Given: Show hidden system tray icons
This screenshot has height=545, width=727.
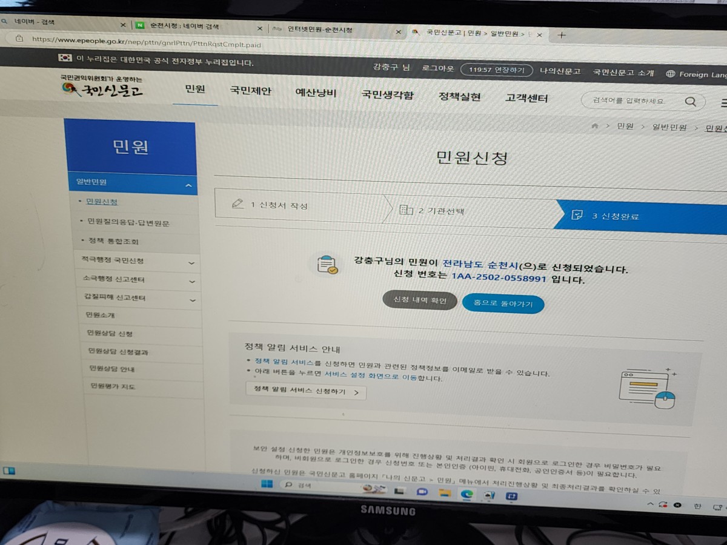Looking at the screenshot, I should point(651,504).
